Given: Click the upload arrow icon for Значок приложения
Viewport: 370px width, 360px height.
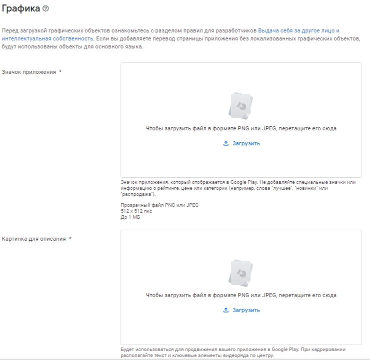Looking at the screenshot, I should click(226, 143).
